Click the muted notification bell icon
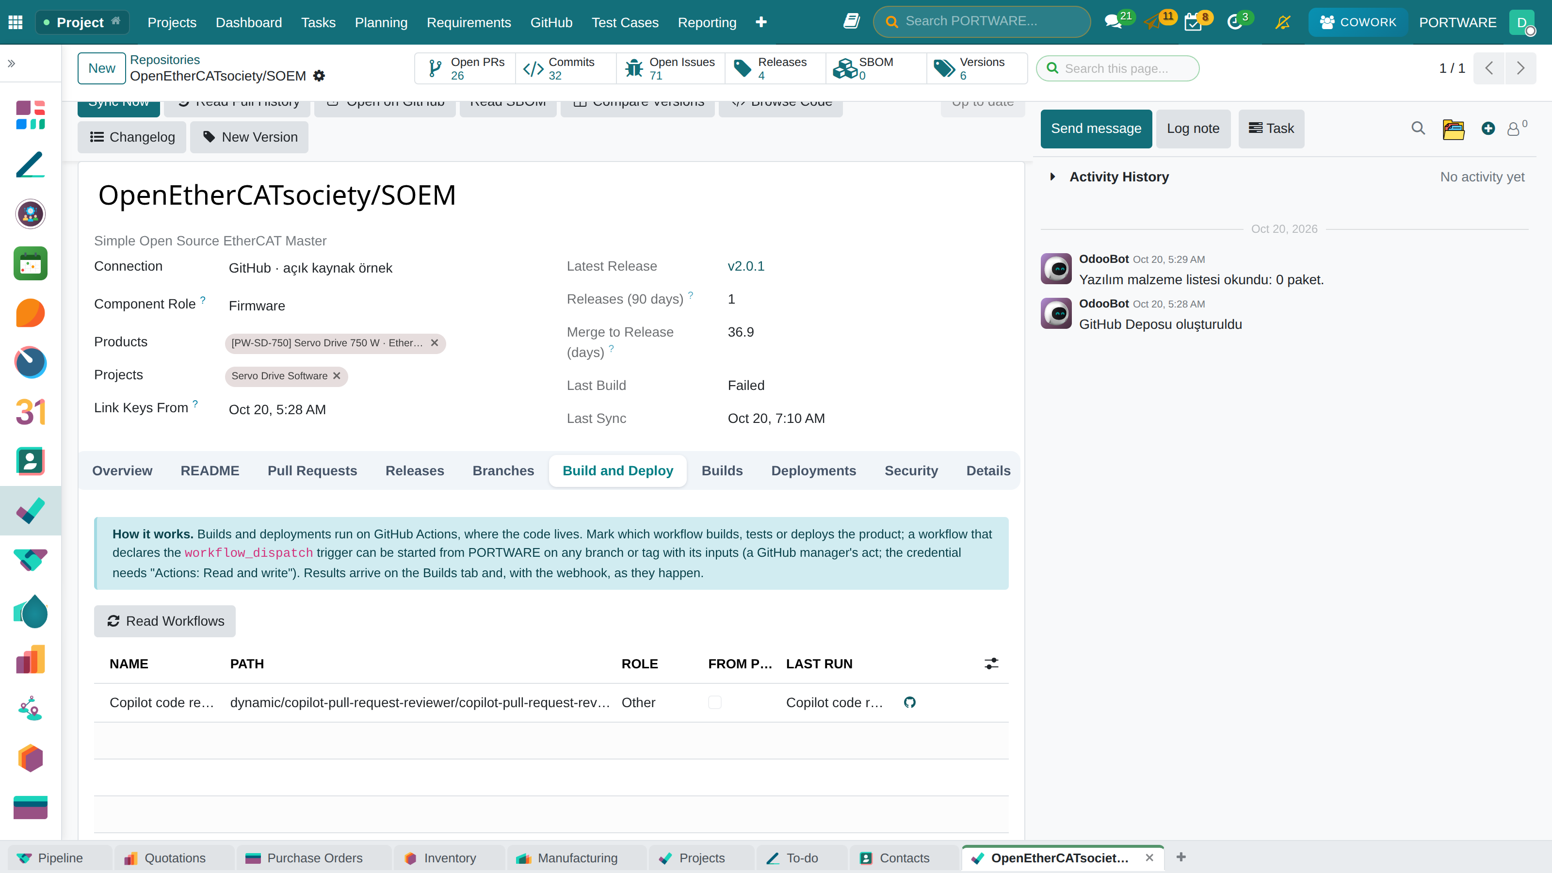 pos(1283,22)
